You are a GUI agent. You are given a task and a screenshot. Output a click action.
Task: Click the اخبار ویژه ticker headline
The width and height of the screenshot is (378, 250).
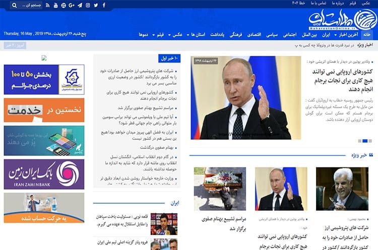(324, 45)
